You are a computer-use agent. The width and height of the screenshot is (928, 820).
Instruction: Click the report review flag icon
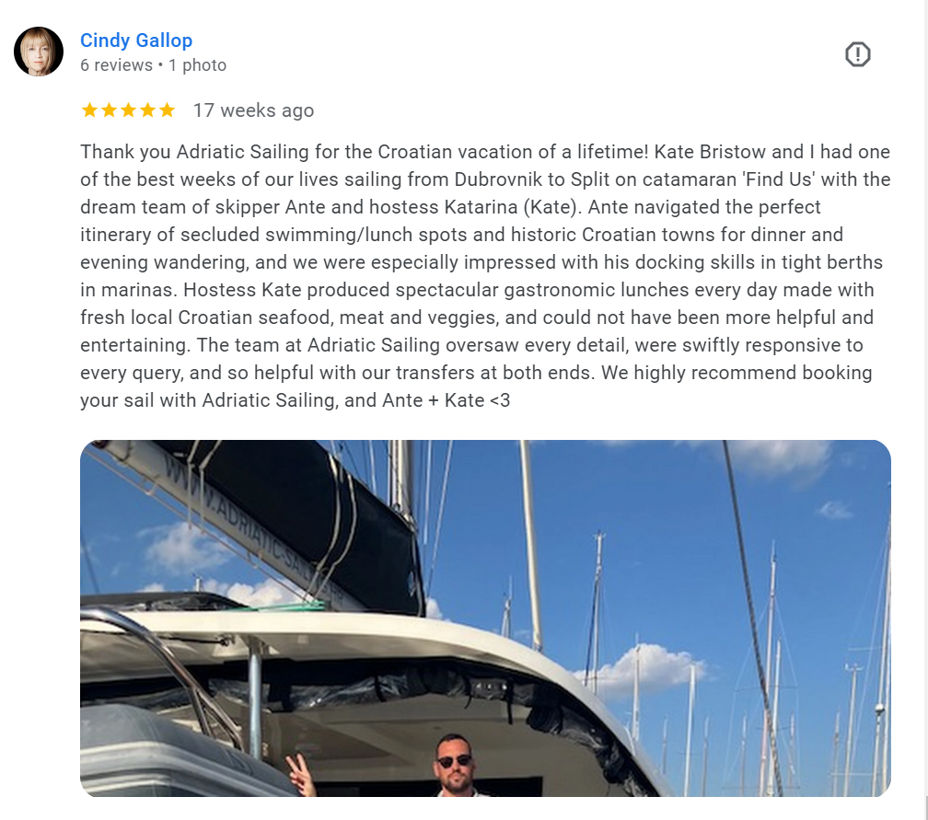click(857, 55)
